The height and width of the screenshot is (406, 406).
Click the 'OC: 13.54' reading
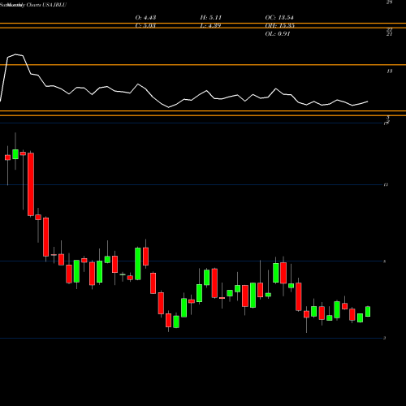[x=279, y=18]
